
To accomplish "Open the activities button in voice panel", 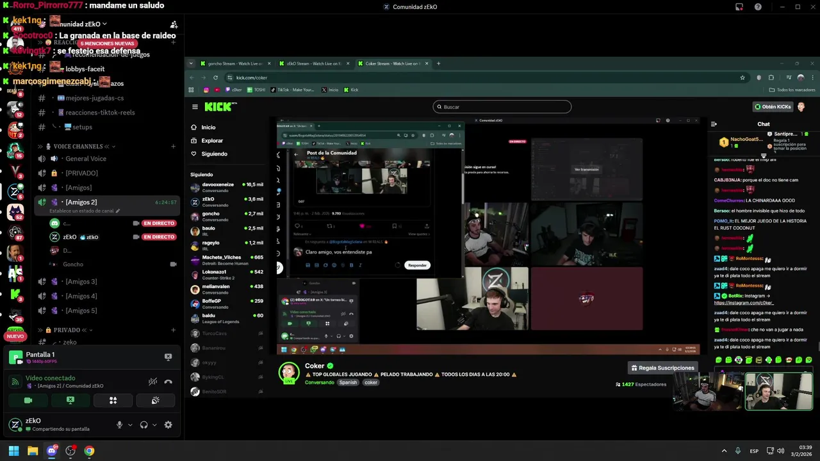I will (113, 400).
